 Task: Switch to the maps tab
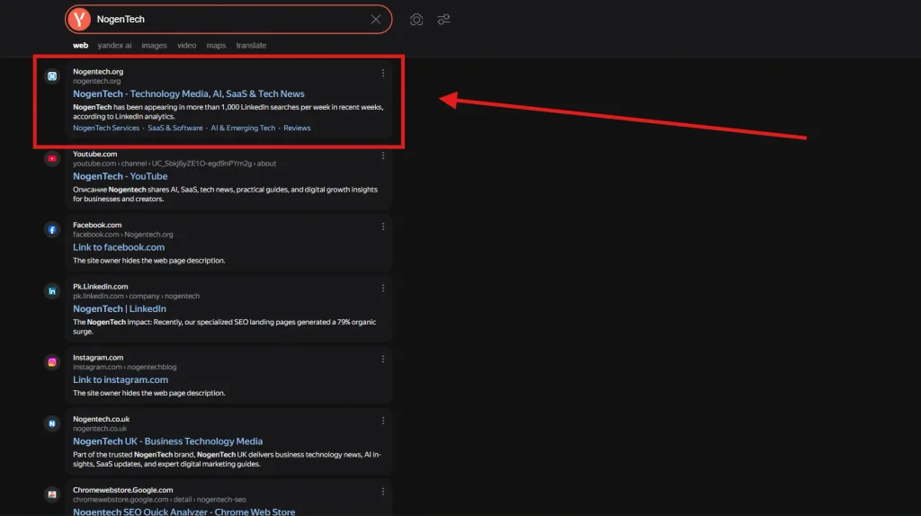(216, 45)
